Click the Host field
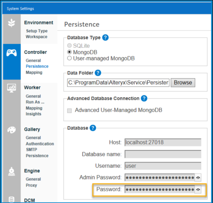The height and width of the screenshot is (203, 213). tap(163, 142)
